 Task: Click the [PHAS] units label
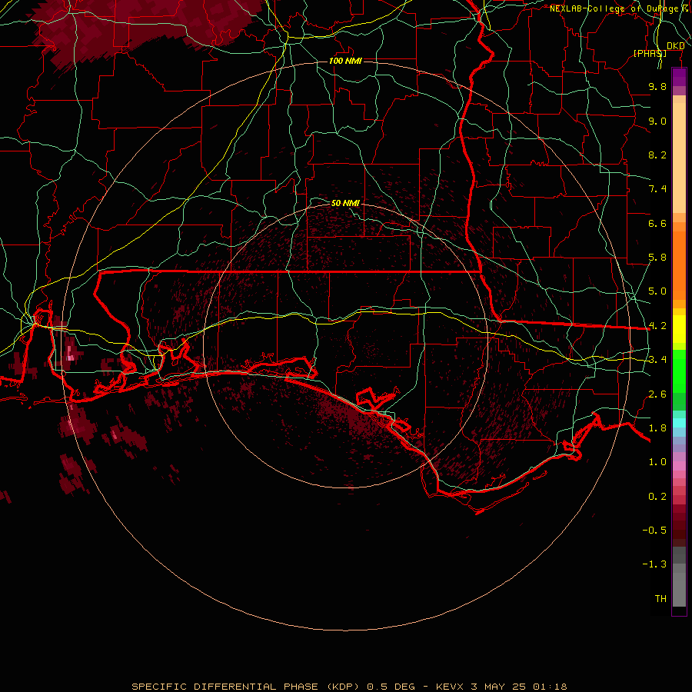(x=650, y=53)
